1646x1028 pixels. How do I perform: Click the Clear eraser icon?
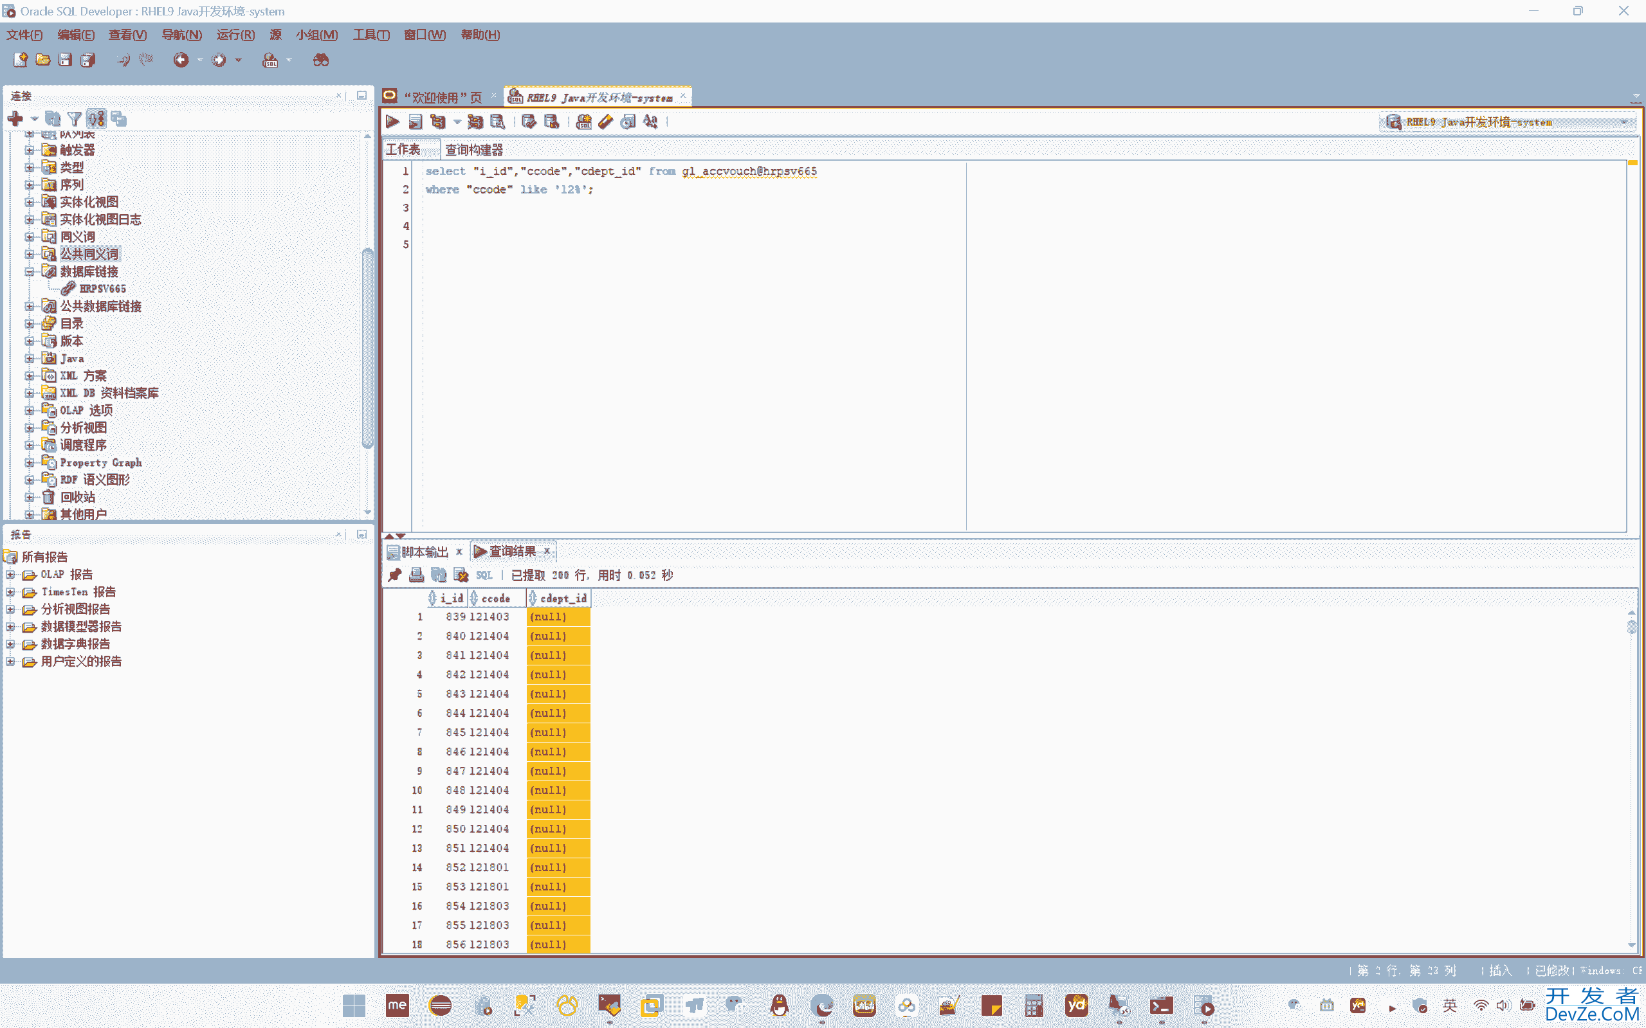click(605, 122)
